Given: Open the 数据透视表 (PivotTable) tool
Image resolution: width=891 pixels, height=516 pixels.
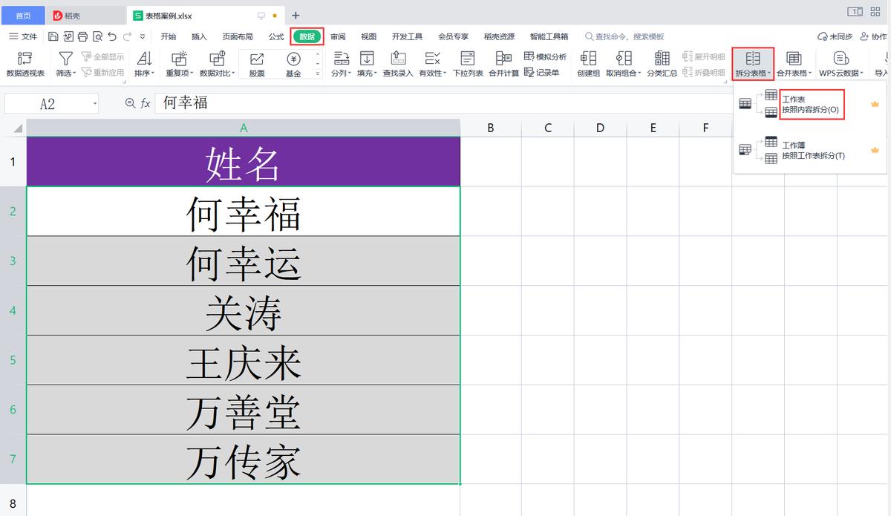Looking at the screenshot, I should pos(25,64).
